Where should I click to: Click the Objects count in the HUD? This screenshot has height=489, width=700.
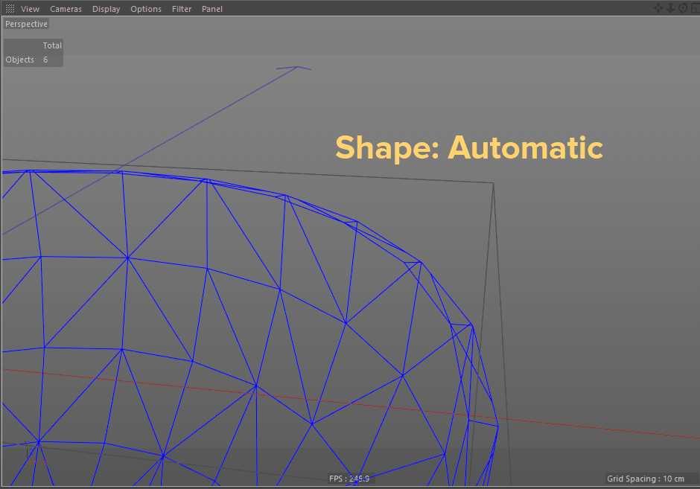tap(19, 59)
